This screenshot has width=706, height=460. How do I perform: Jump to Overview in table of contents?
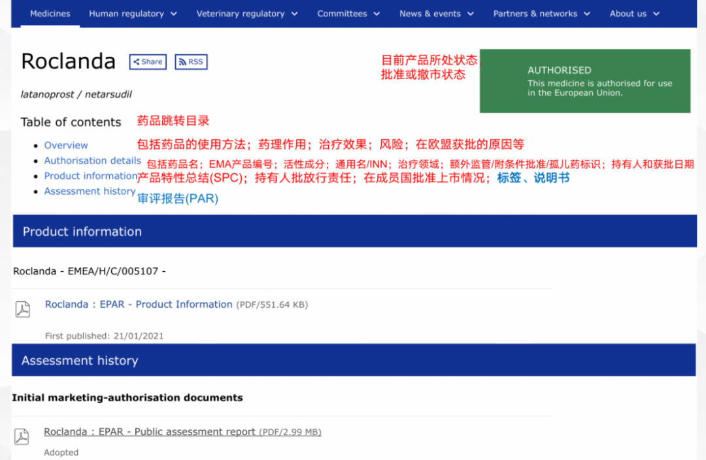coord(66,145)
